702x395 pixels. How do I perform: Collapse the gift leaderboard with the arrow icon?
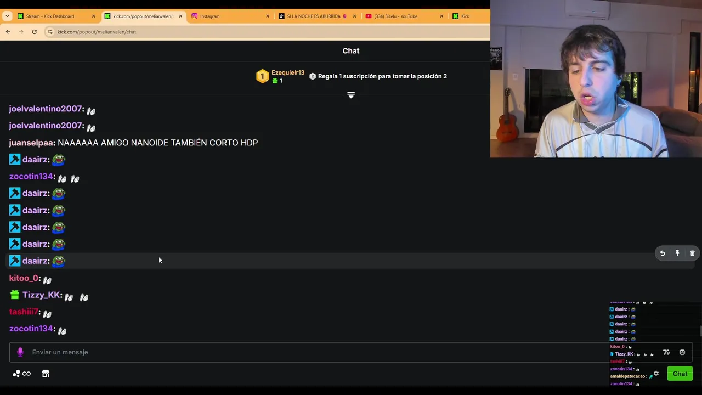point(351,95)
